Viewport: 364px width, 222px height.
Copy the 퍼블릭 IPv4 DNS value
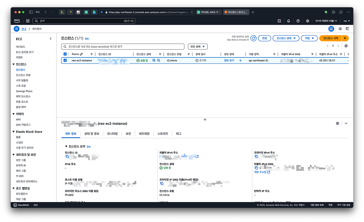[256, 168]
